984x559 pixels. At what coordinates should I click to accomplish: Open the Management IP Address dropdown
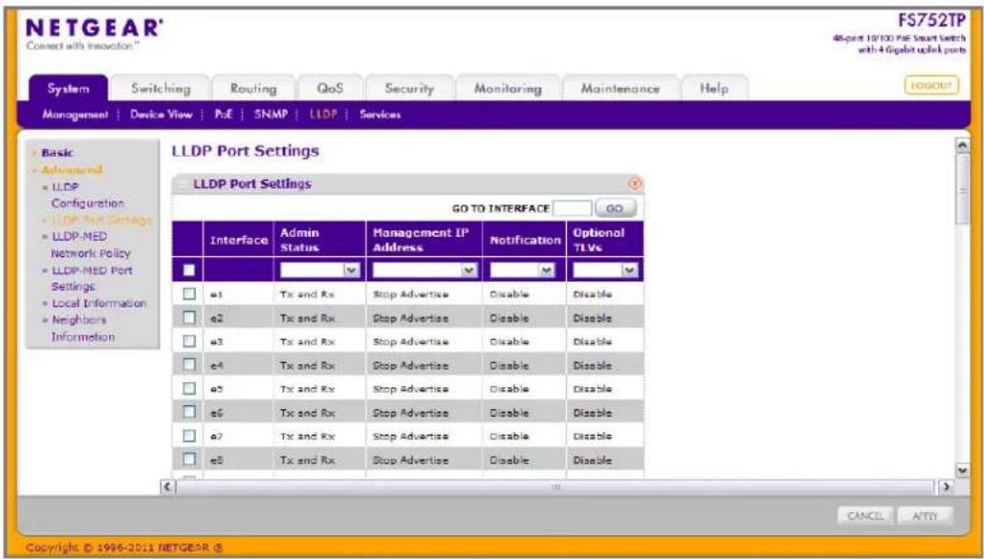point(425,269)
